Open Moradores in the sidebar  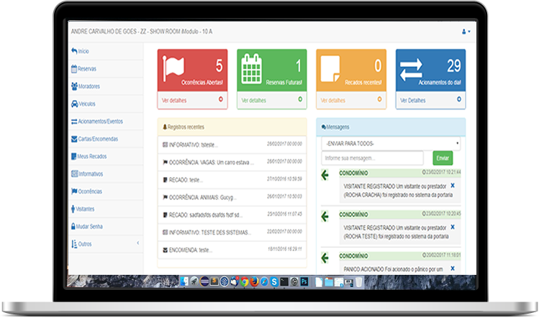point(88,86)
